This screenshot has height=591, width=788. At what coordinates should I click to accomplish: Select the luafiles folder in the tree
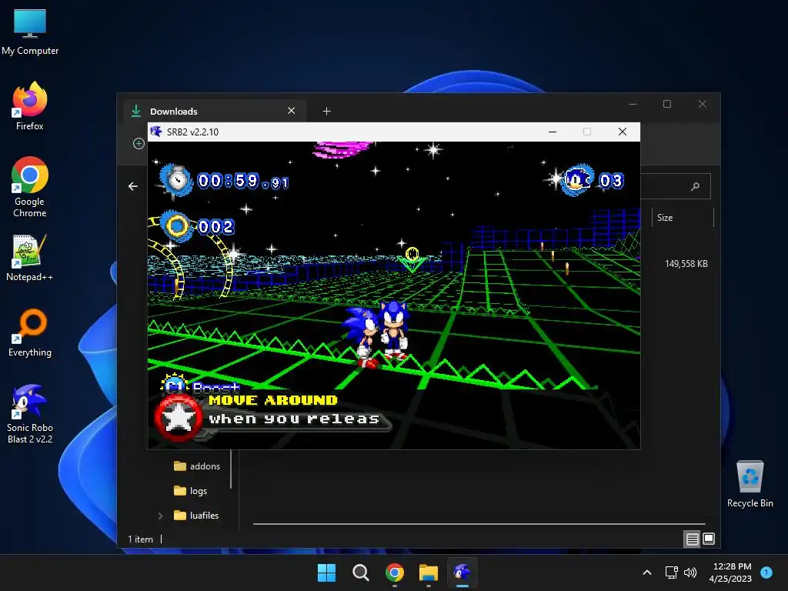click(x=196, y=516)
